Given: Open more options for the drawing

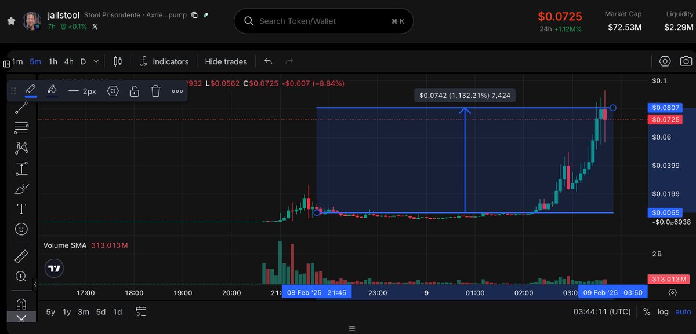Looking at the screenshot, I should point(177,91).
